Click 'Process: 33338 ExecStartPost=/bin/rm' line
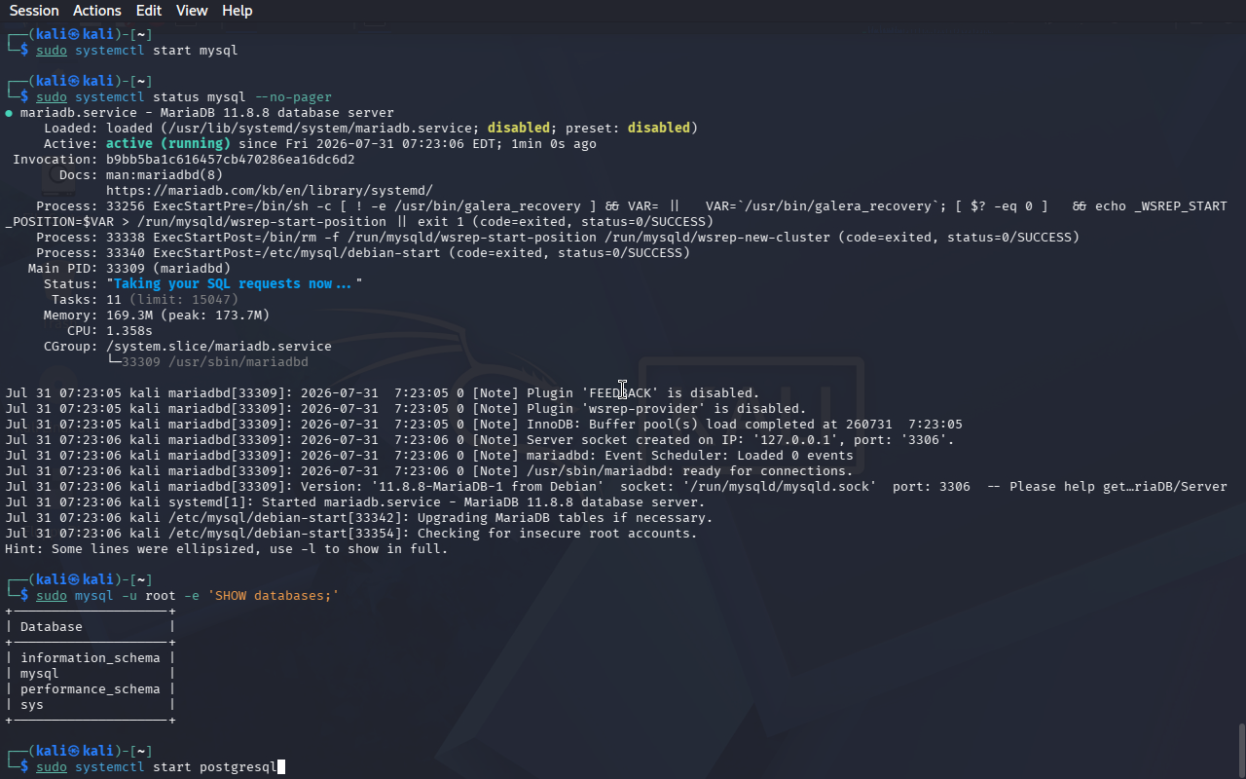 [558, 237]
